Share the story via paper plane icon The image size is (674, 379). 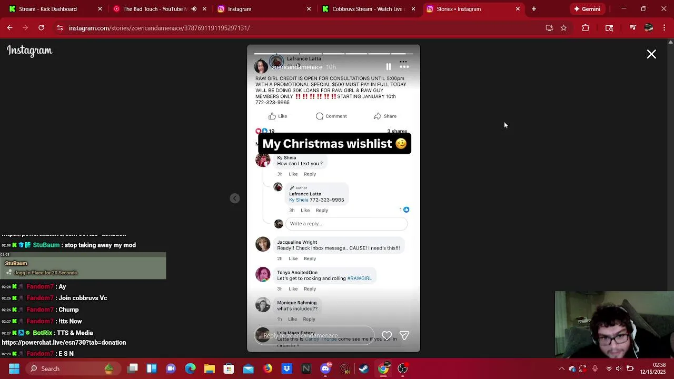click(404, 336)
